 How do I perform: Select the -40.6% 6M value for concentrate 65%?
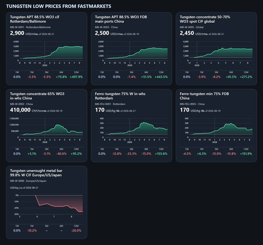pyautogui.click(x=61, y=154)
